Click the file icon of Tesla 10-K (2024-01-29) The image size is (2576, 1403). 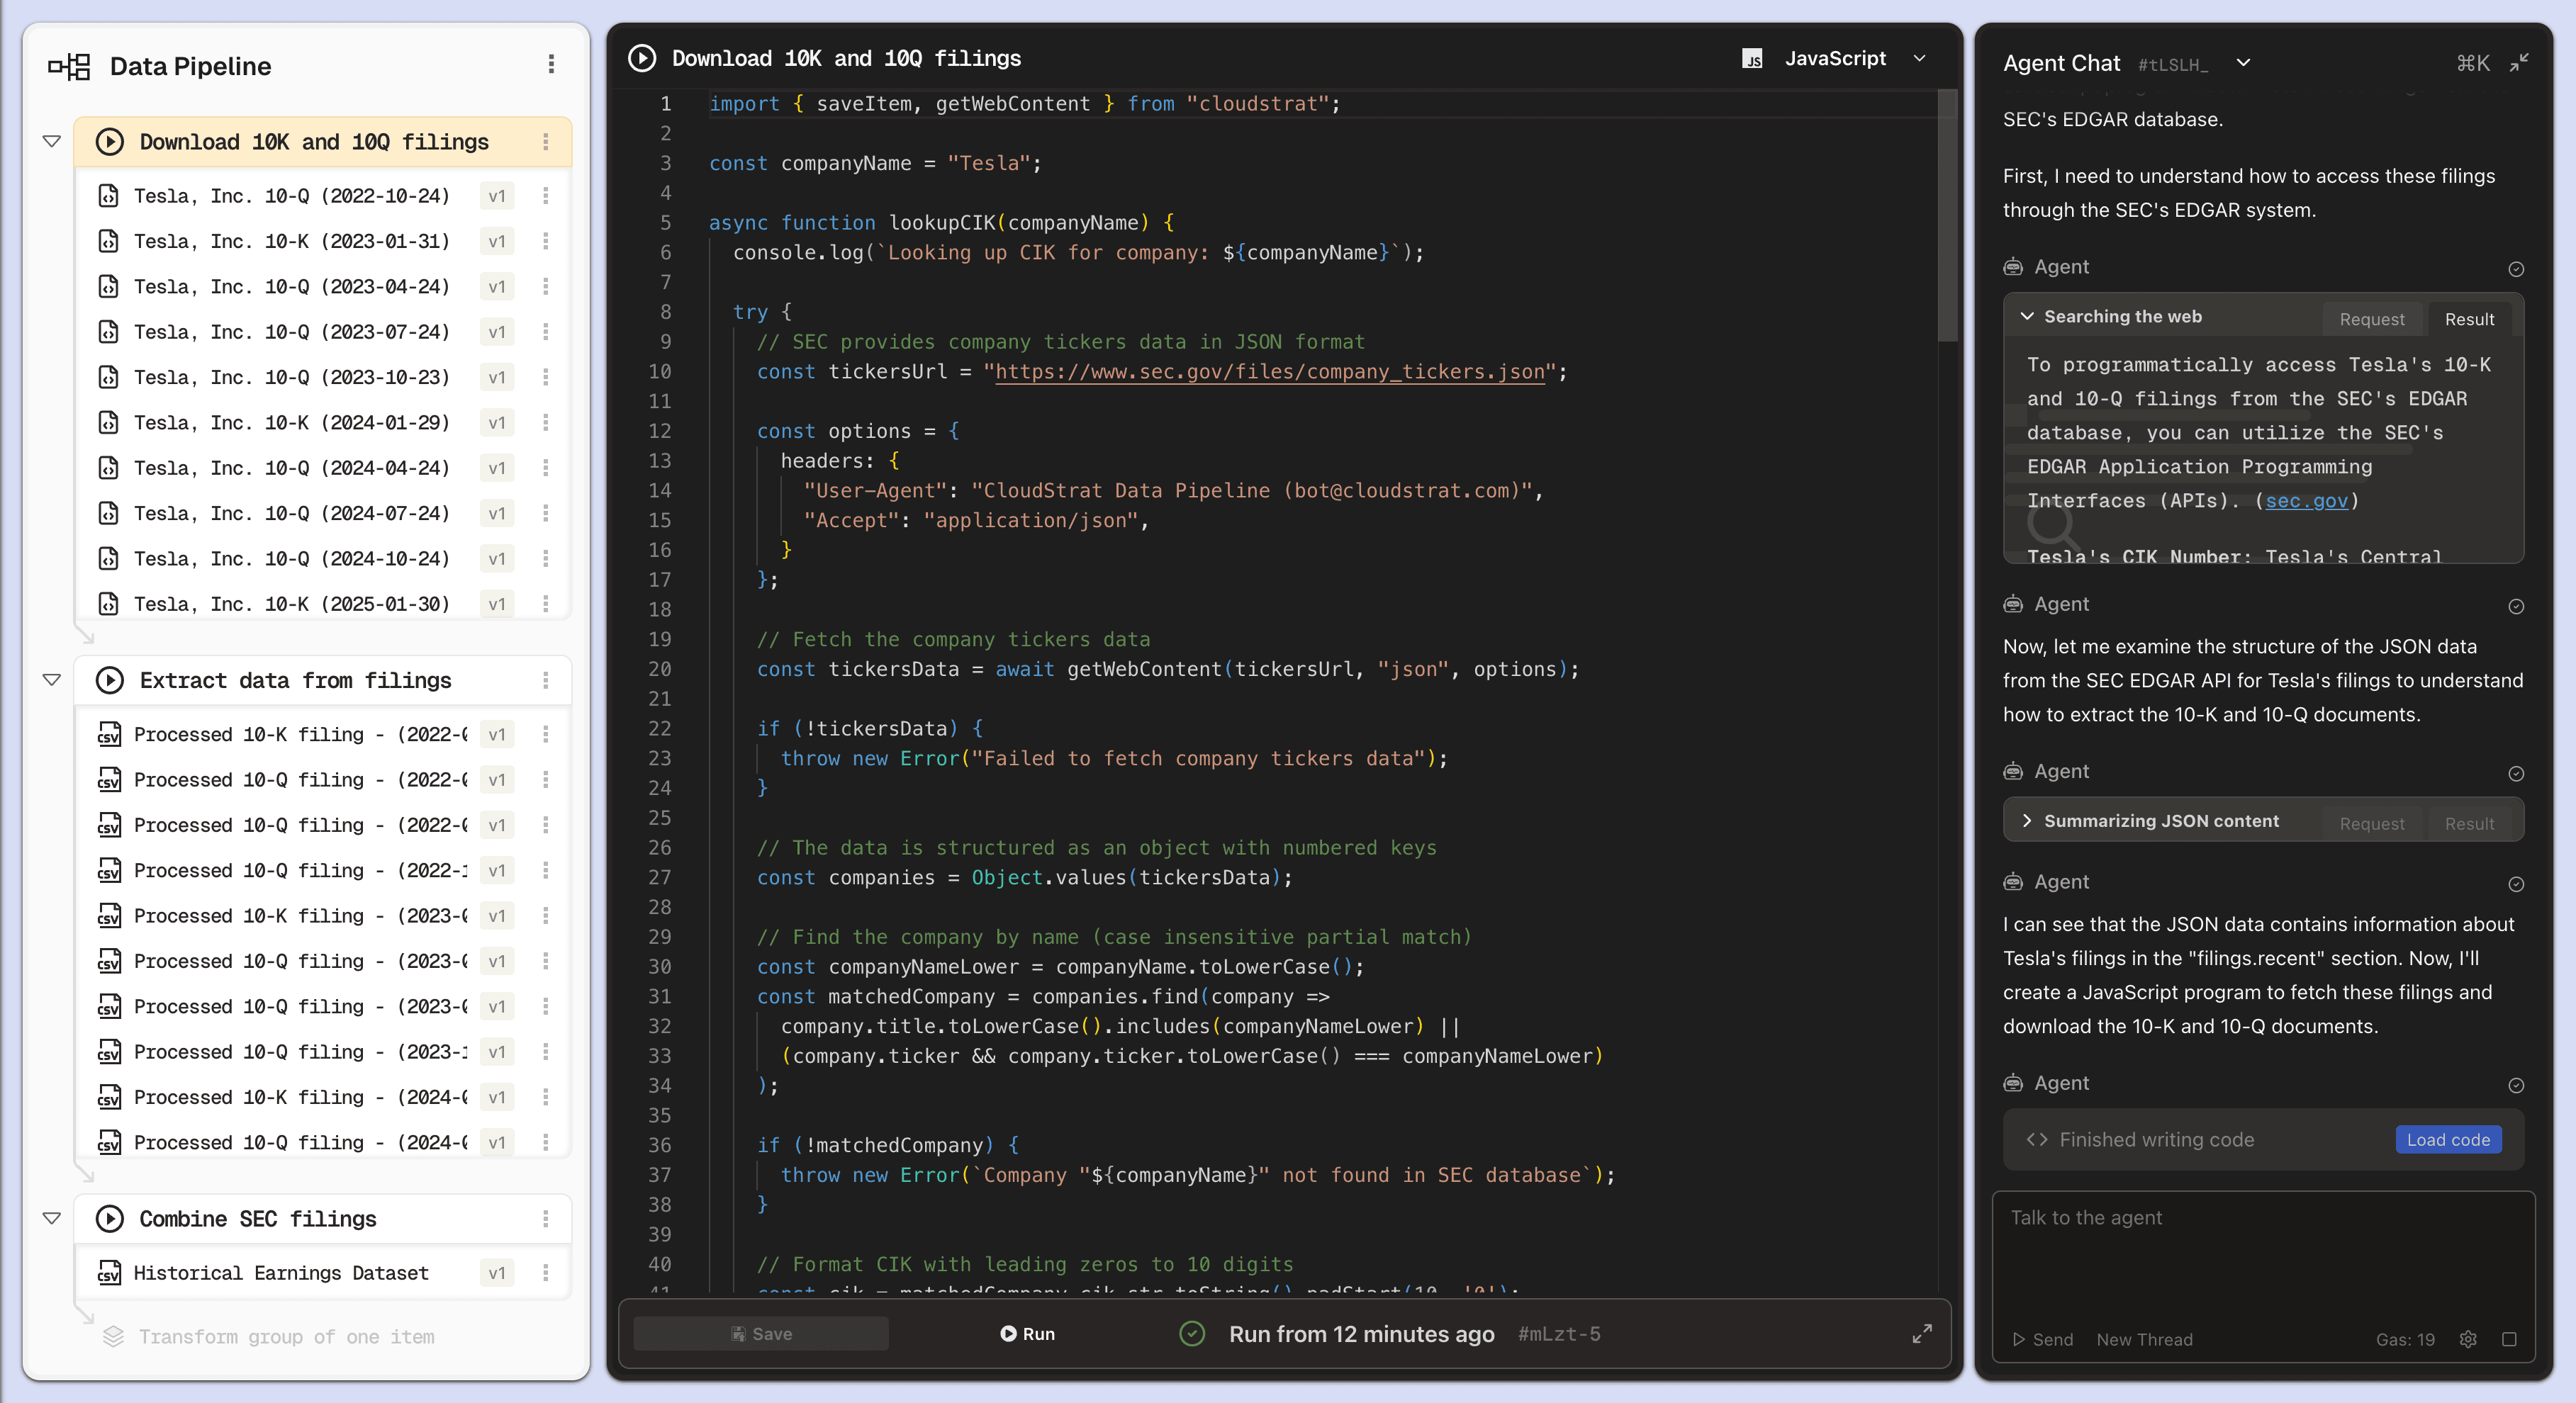[109, 423]
